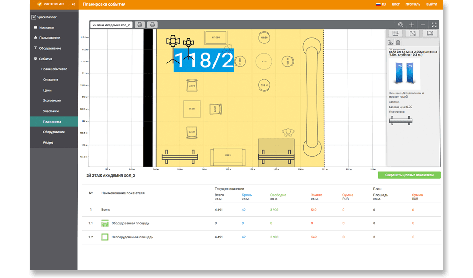The height and width of the screenshot is (278, 473).
Task: Switch language via RU flag
Action: click(x=381, y=4)
